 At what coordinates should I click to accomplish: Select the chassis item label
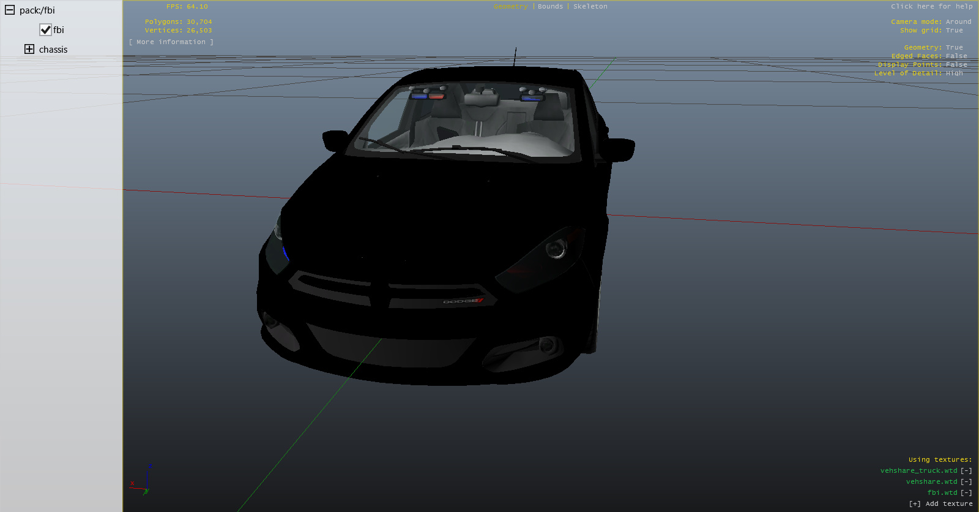click(x=53, y=50)
